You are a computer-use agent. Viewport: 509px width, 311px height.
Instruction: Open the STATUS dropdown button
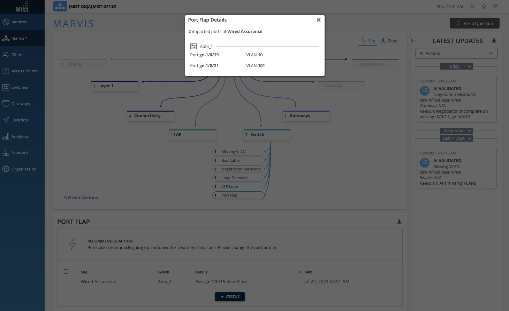point(230,297)
